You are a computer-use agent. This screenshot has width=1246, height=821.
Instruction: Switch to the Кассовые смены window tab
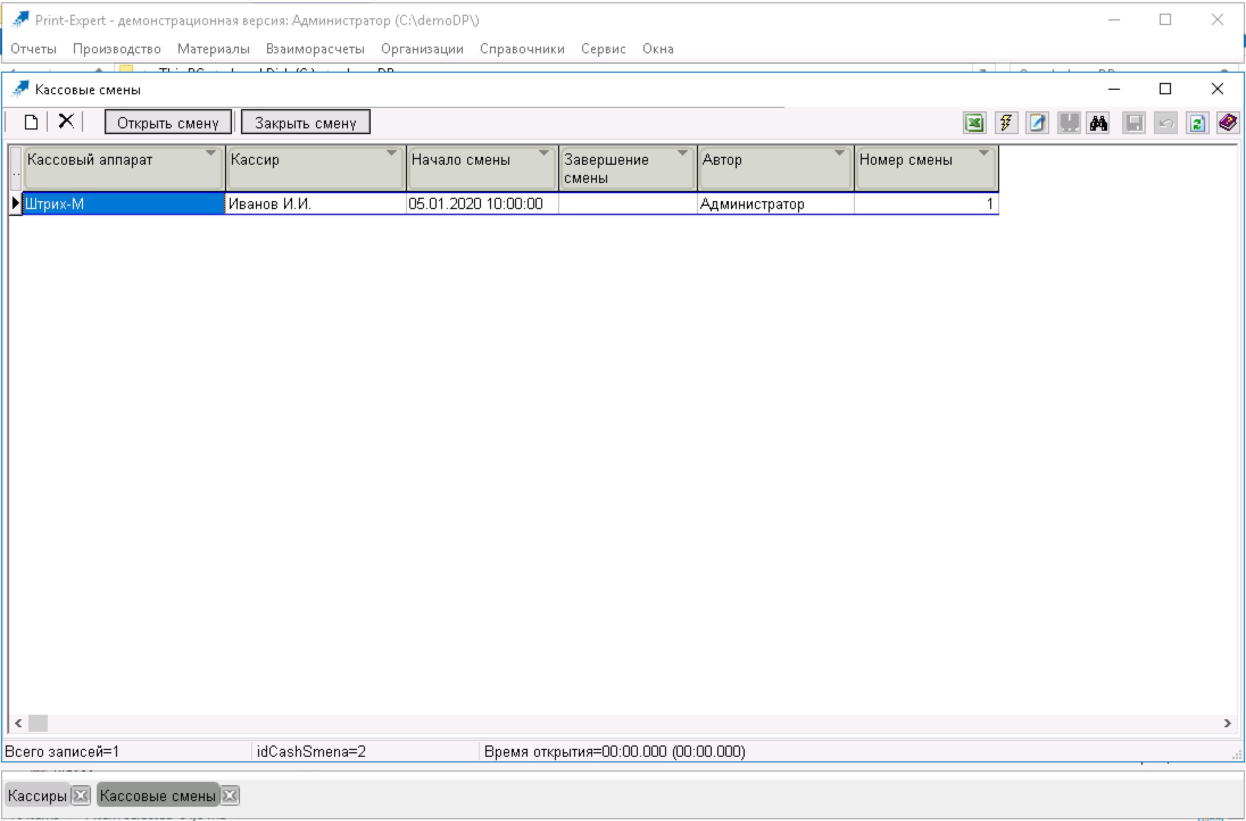coord(158,795)
